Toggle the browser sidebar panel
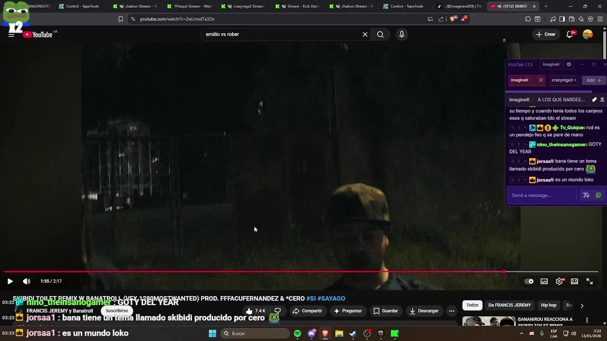 tap(562, 19)
